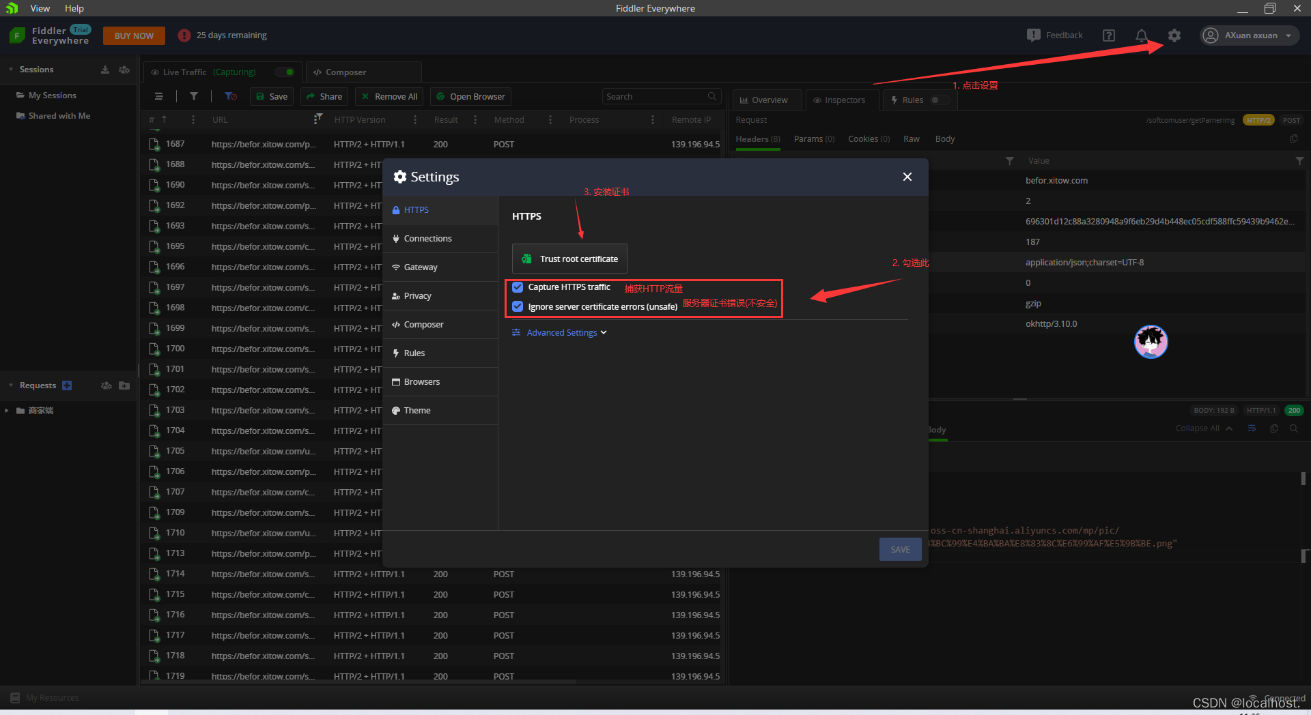Select Rules in the Settings sidebar

[x=440, y=353]
